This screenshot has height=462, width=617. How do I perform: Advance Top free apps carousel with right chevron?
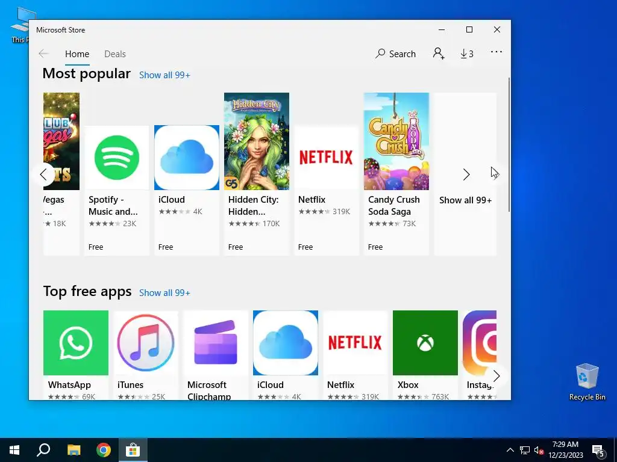[496, 376]
